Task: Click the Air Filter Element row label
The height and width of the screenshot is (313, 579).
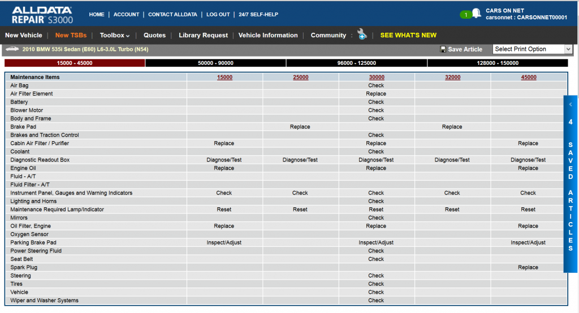Action: click(32, 94)
